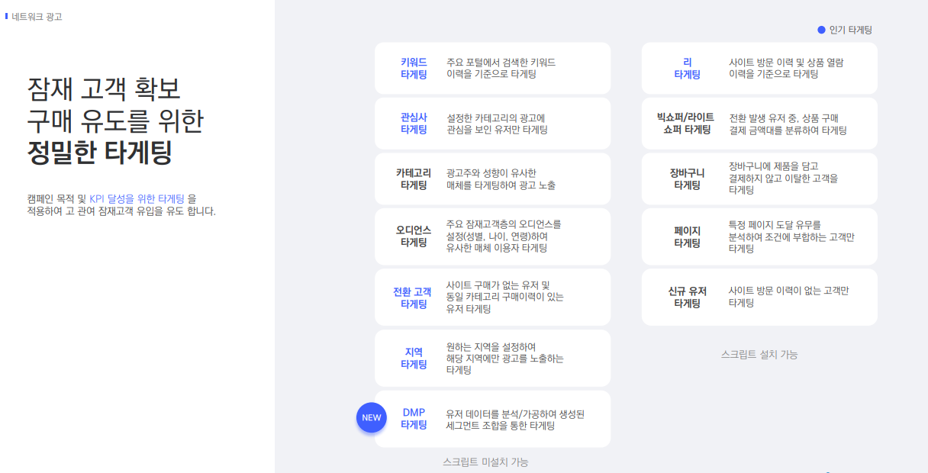The height and width of the screenshot is (473, 928).
Task: Click the 네트워크 광고 section label
Action: pos(37,16)
